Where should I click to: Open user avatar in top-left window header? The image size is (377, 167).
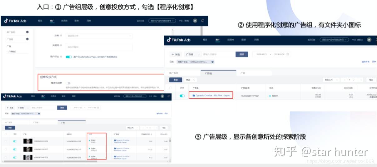195,21
